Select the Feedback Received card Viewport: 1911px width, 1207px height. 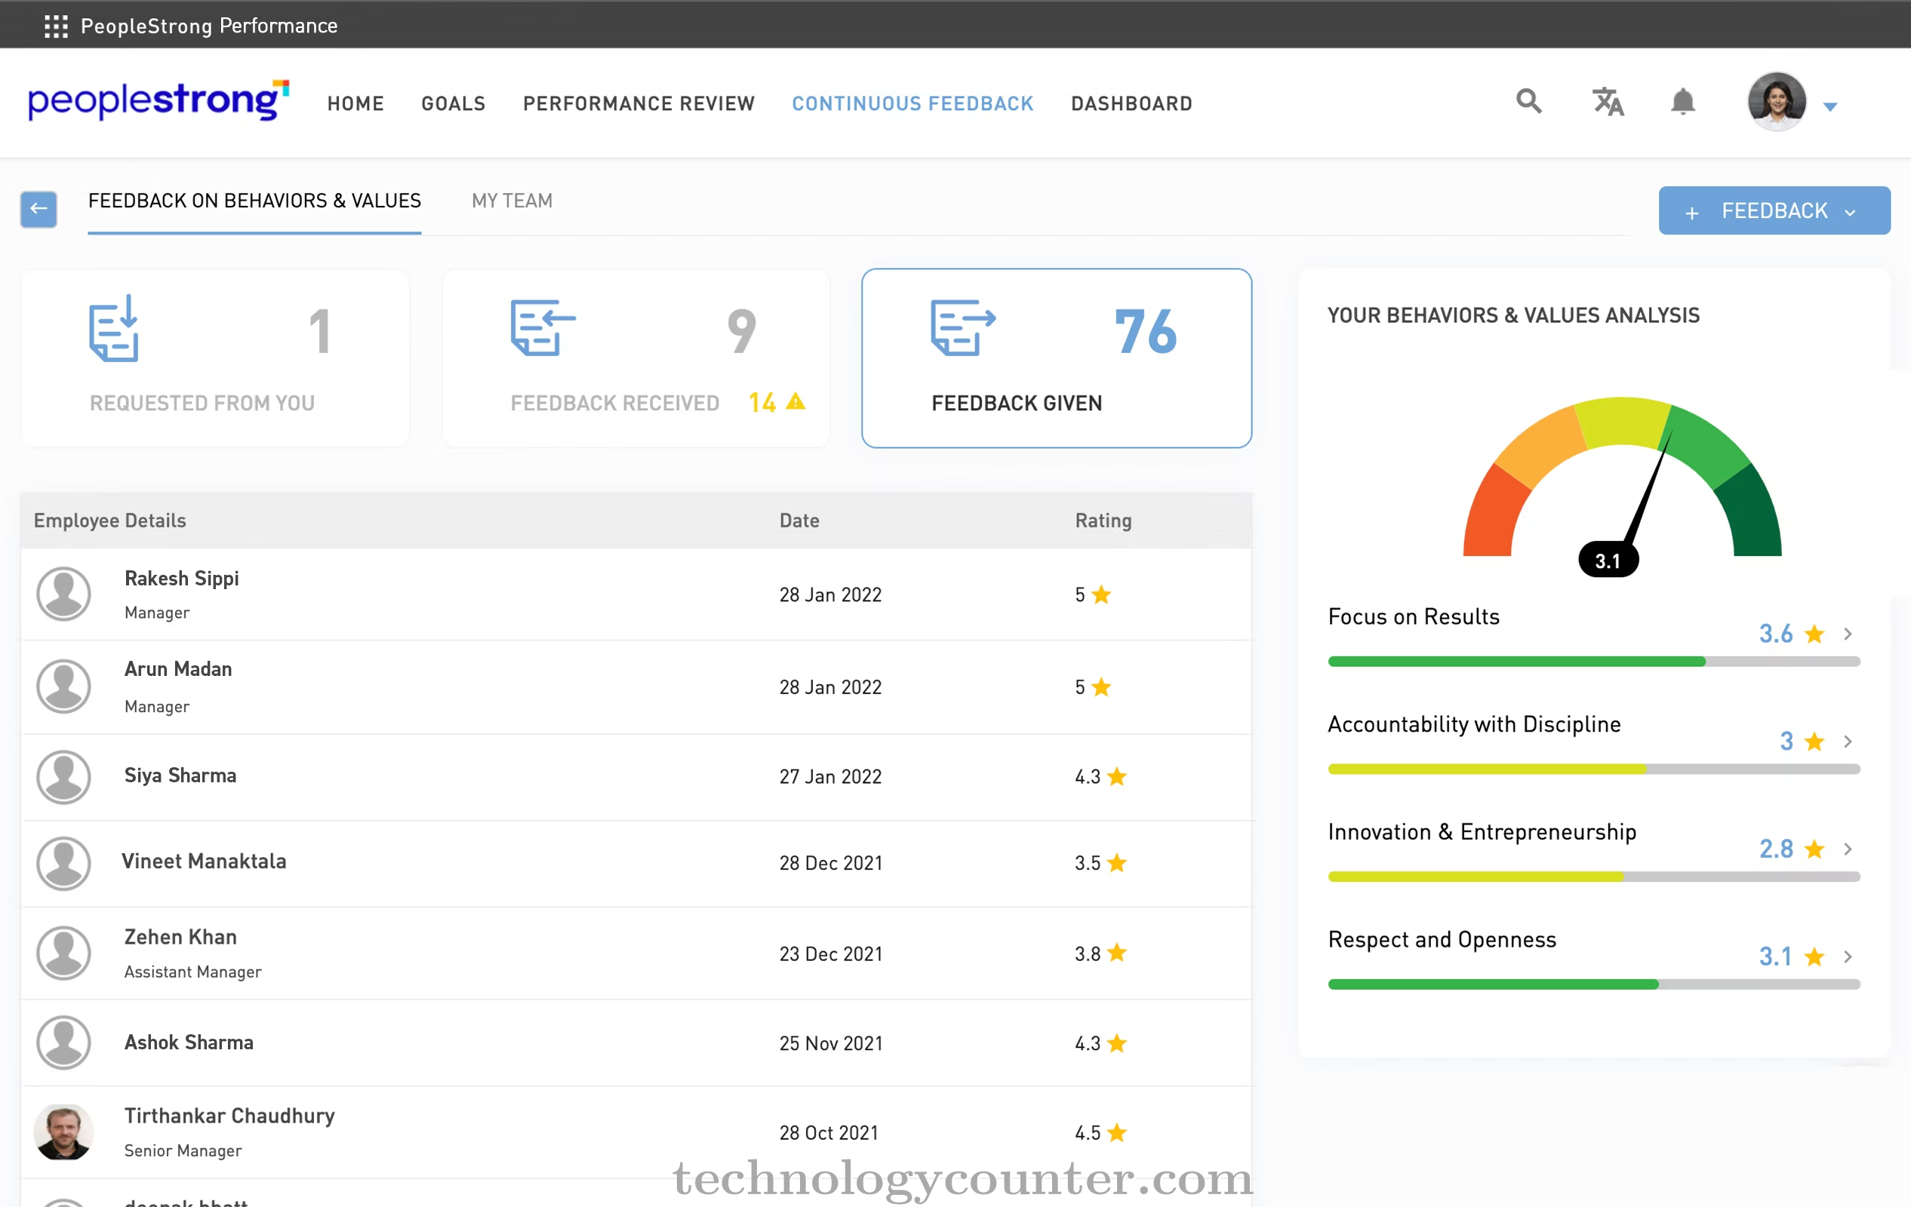coord(635,358)
